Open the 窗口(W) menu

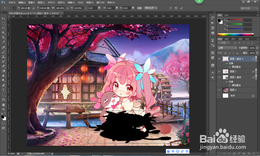point(100,3)
